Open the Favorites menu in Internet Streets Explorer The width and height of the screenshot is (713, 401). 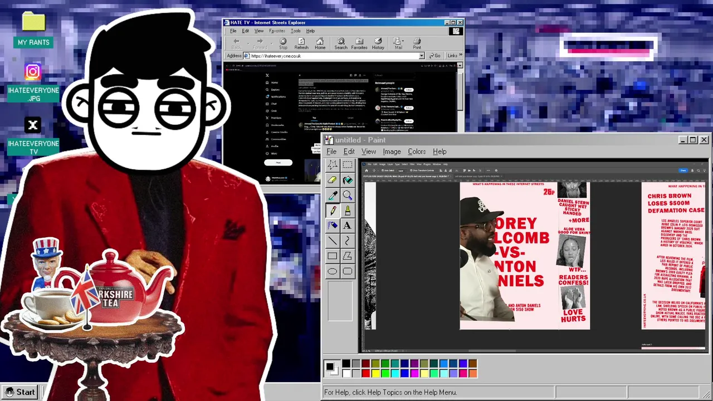click(x=277, y=31)
